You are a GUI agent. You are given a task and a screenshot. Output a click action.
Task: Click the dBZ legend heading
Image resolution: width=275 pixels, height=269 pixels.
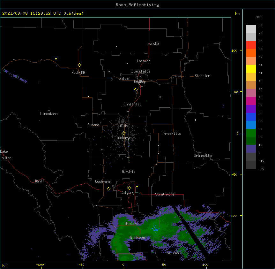258,17
